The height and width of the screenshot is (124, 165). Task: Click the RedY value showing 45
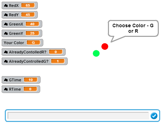28,15
